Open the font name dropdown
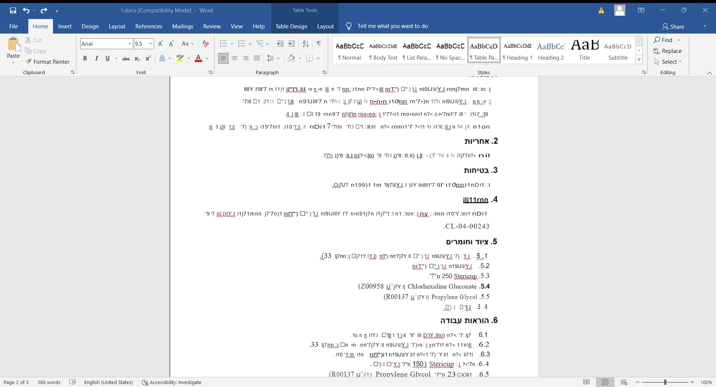The image size is (716, 387). tap(130, 44)
